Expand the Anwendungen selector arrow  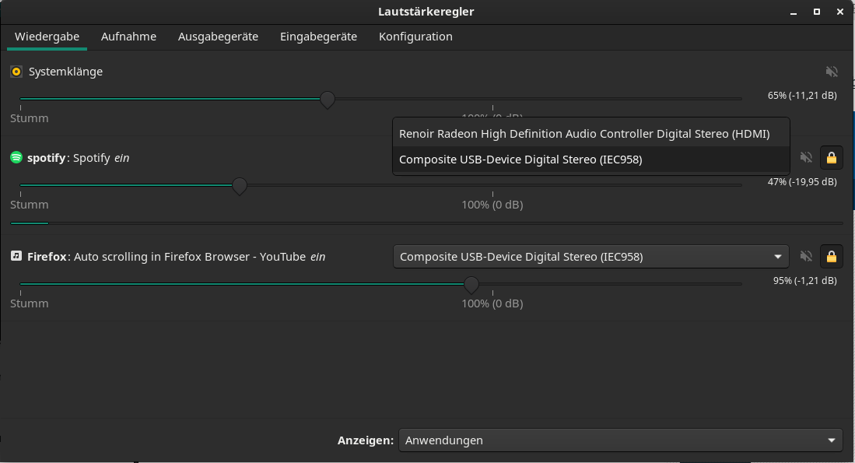tap(830, 440)
